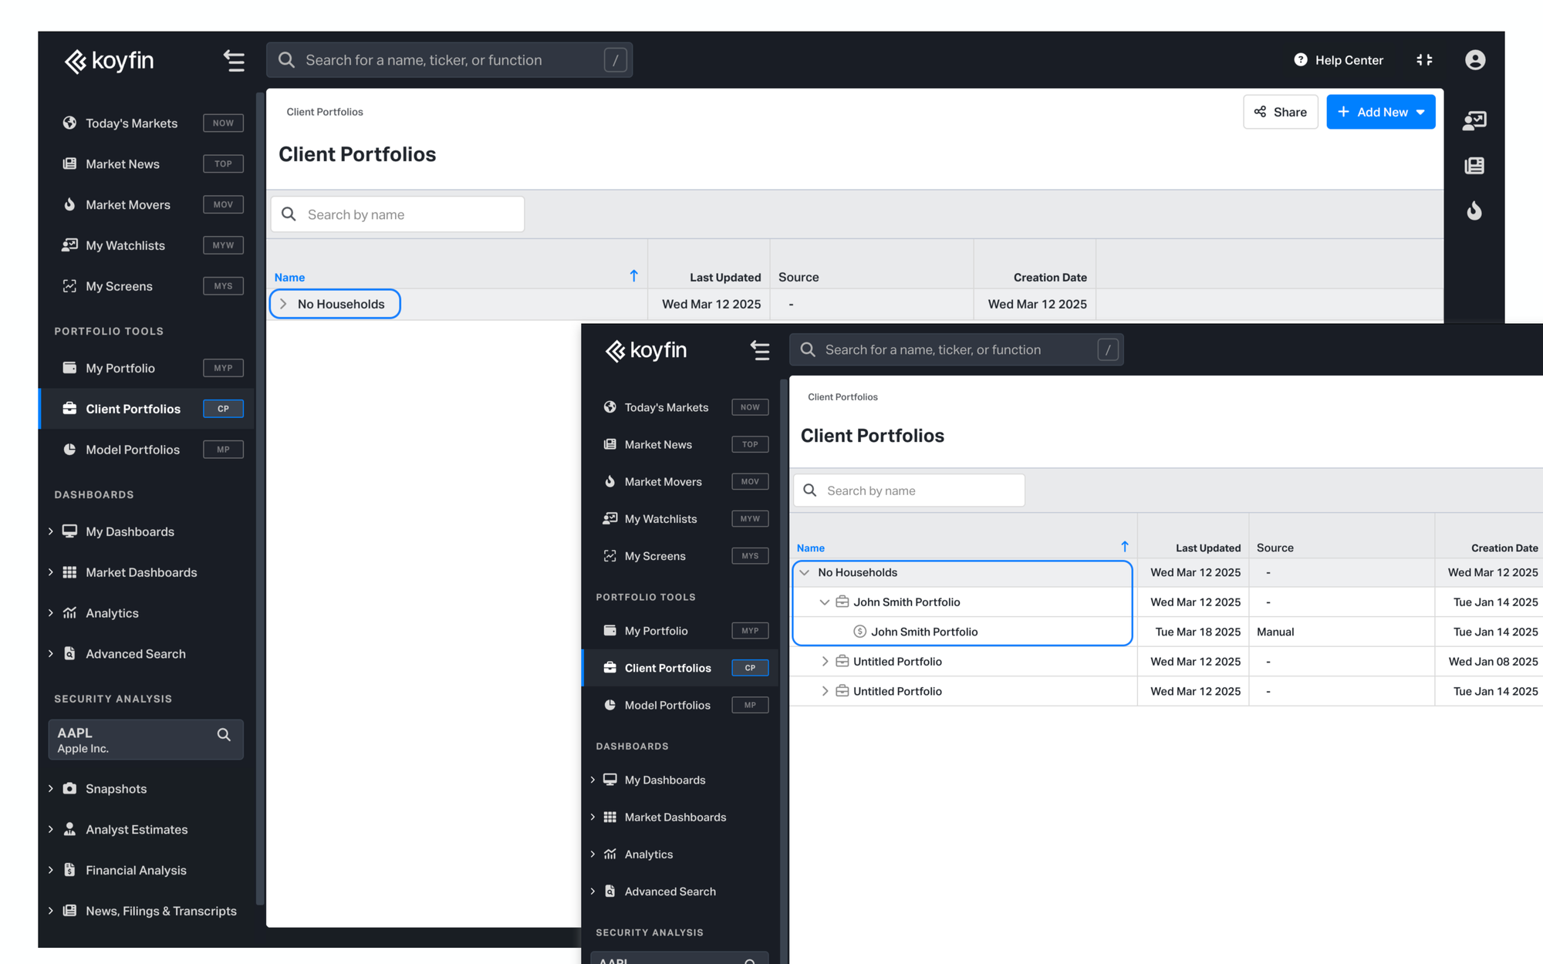Viewport: 1543px width, 964px height.
Task: Collapse sidebar using the menu icon beside the logo
Action: click(234, 60)
